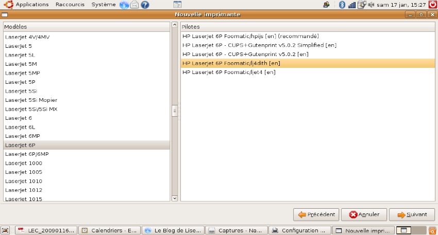The height and width of the screenshot is (235, 438).
Task: Launch the web browser globe icon
Action: [x=124, y=5]
